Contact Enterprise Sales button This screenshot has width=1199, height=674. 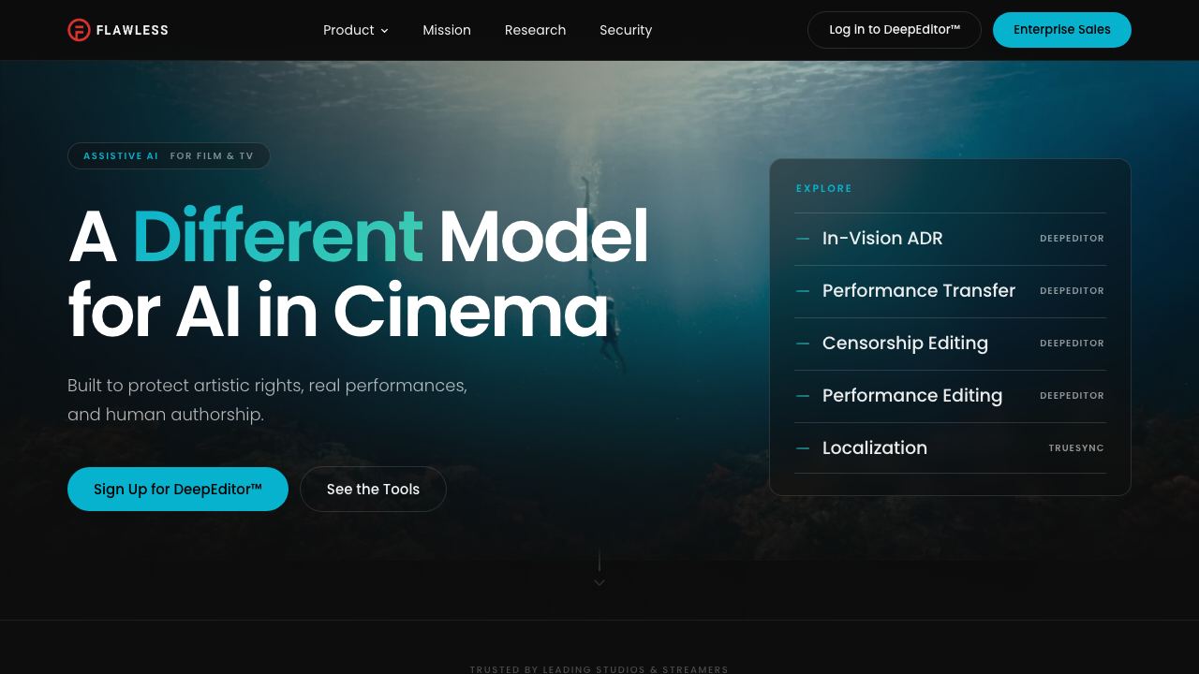tap(1062, 30)
